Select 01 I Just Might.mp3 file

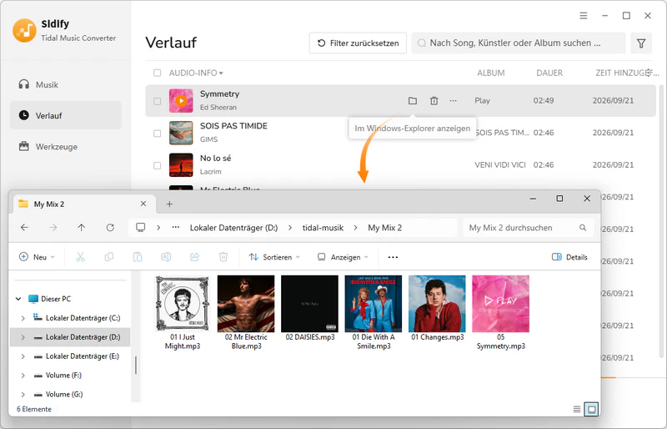point(183,313)
